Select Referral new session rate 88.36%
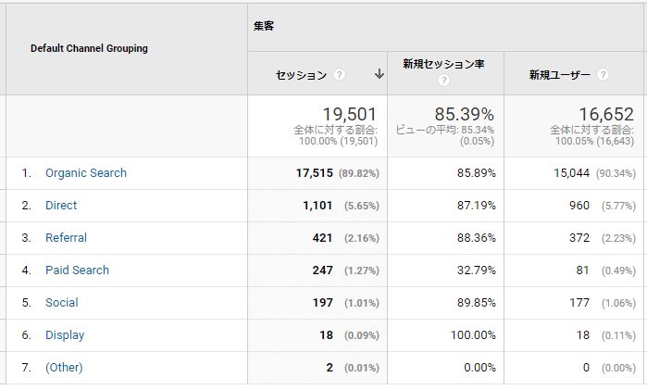Viewport: 647px width, 390px height. [476, 238]
